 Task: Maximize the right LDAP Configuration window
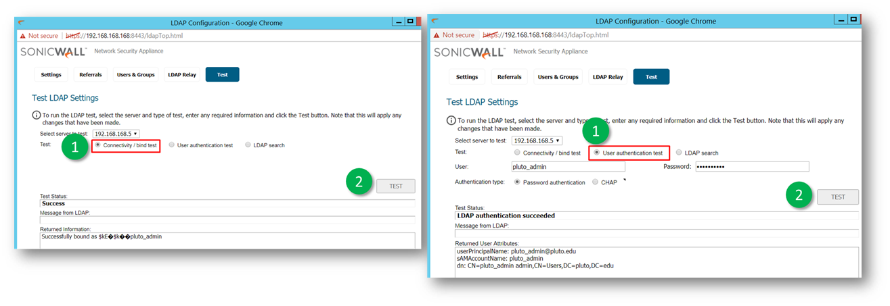(x=853, y=20)
